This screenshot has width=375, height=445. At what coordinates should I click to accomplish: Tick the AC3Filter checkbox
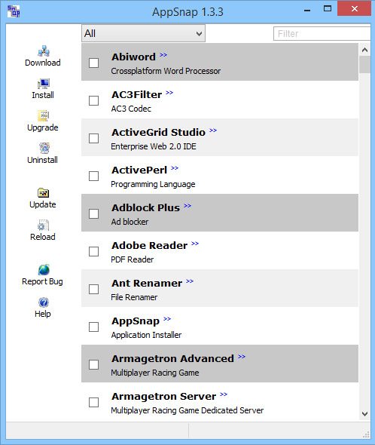94,100
